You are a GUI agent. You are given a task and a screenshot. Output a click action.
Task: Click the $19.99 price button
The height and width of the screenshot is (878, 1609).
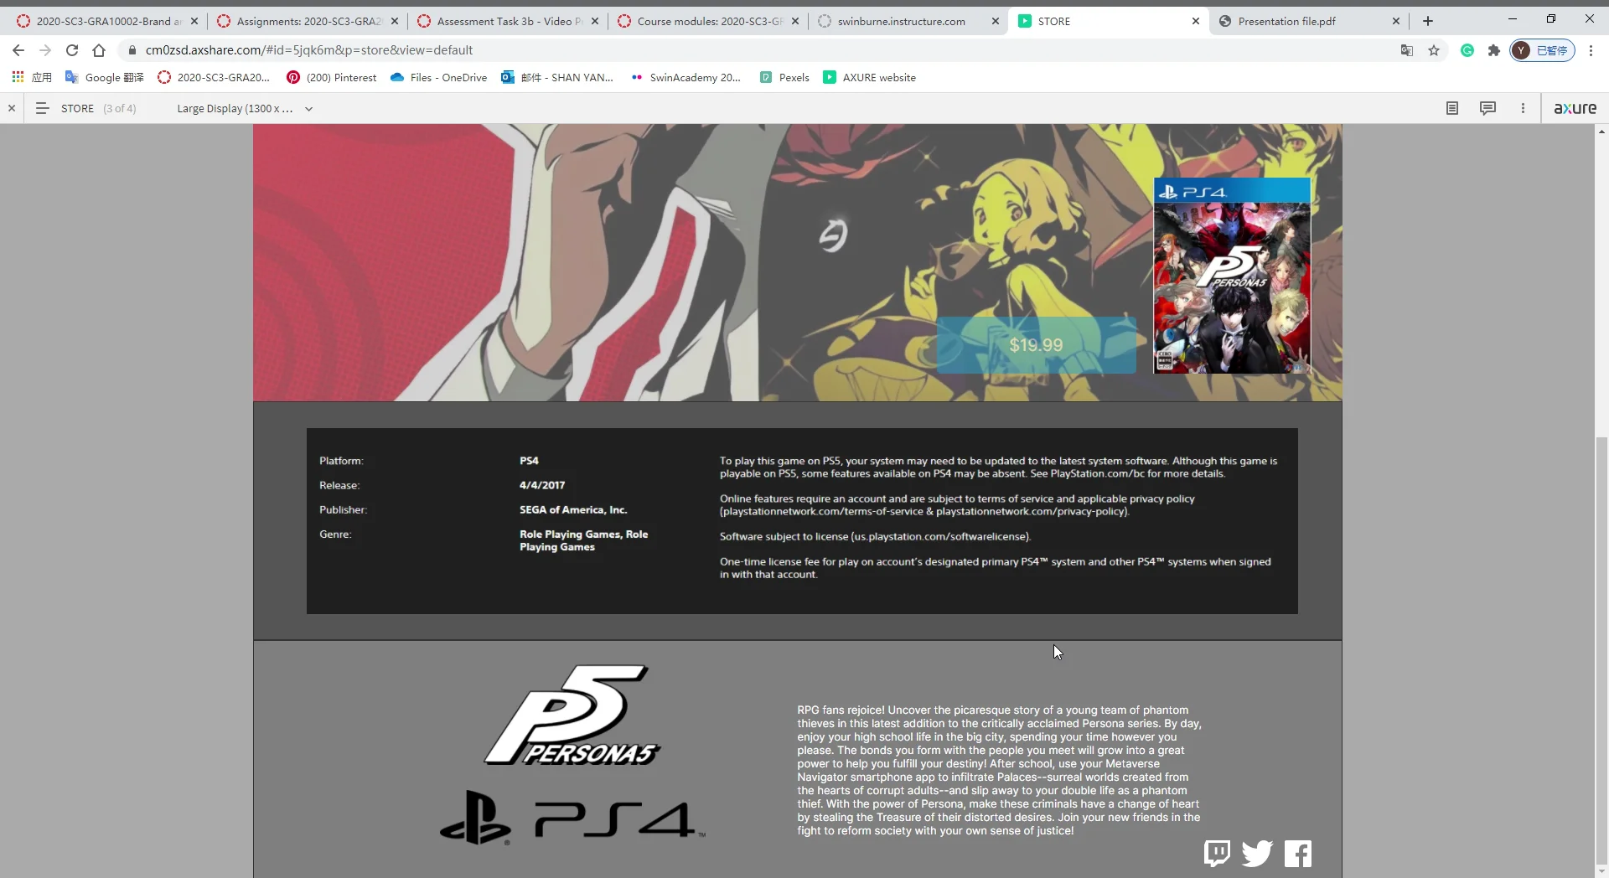(x=1036, y=345)
